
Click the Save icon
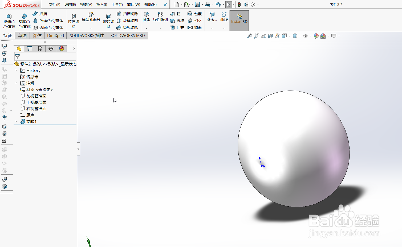coord(197,5)
